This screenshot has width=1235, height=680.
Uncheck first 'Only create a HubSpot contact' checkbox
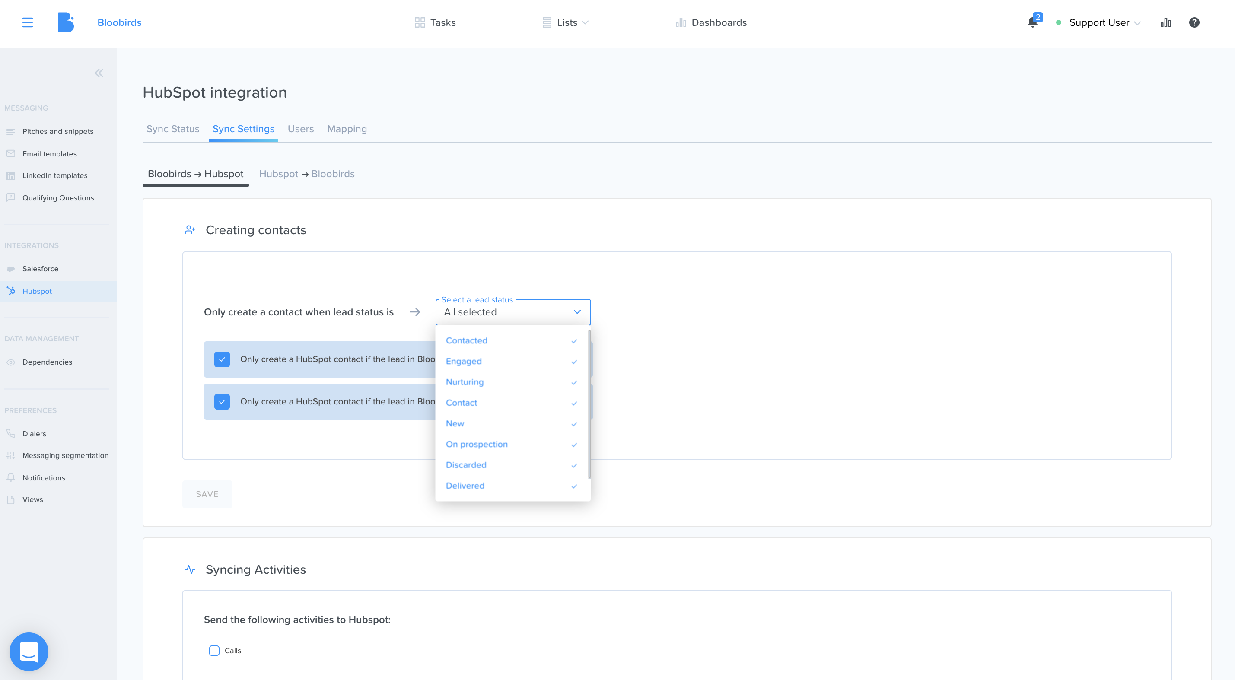(x=222, y=359)
